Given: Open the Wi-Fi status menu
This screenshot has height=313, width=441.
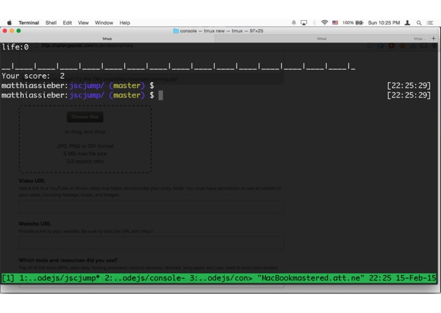Looking at the screenshot, I should [x=324, y=23].
